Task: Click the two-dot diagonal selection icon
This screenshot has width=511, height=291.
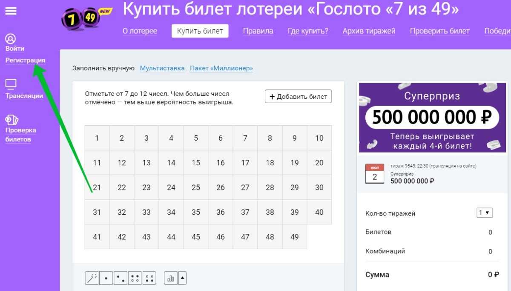Action: pos(121,278)
